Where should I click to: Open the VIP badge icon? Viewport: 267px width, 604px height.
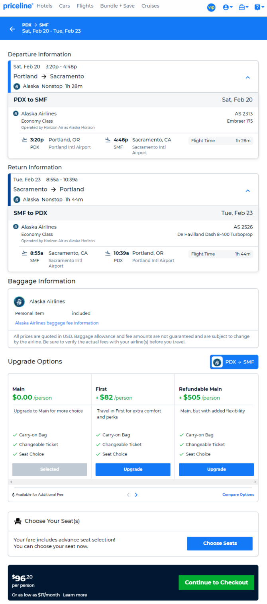211,7
